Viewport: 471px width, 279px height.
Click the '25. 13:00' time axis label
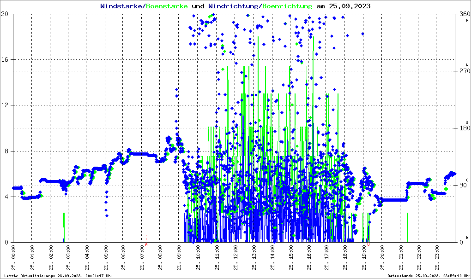tap(254, 258)
